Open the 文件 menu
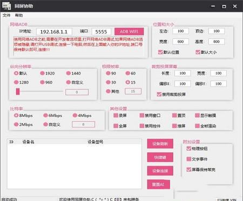Image resolution: width=243 pixels, height=201 pixels. (6, 15)
